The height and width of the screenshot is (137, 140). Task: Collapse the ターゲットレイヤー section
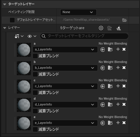pyautogui.click(x=5, y=4)
